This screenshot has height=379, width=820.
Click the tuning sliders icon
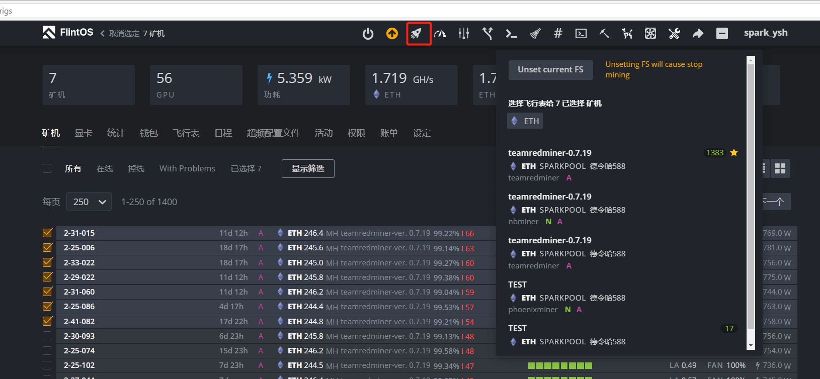point(464,34)
